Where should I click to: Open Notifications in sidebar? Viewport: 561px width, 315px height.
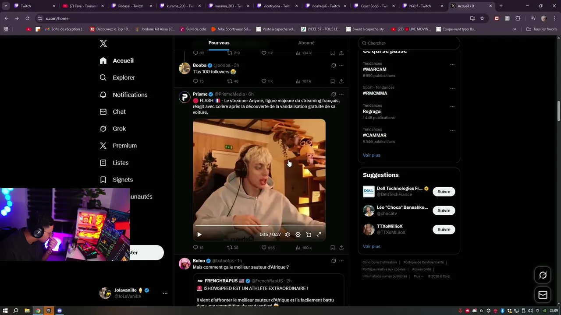(x=123, y=94)
